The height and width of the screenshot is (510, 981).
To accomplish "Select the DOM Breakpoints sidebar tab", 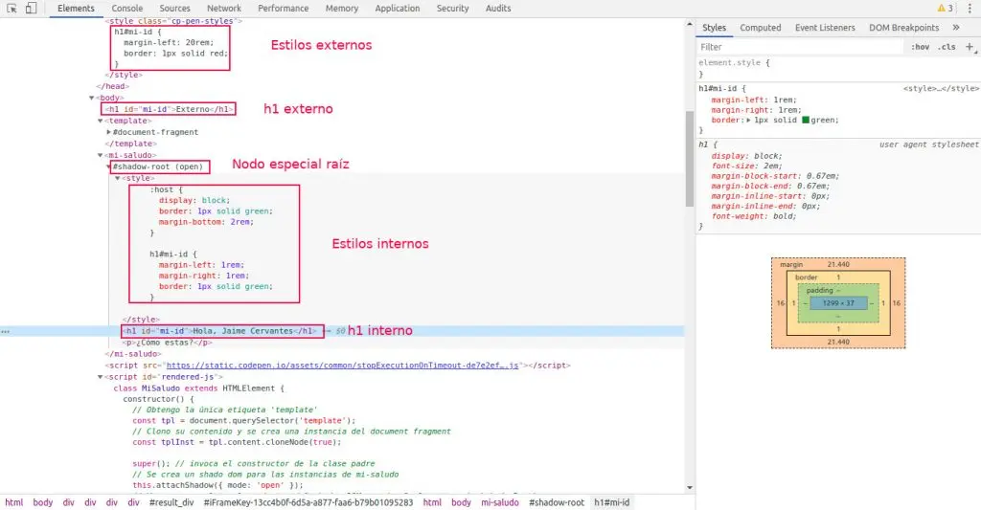I will (x=903, y=28).
